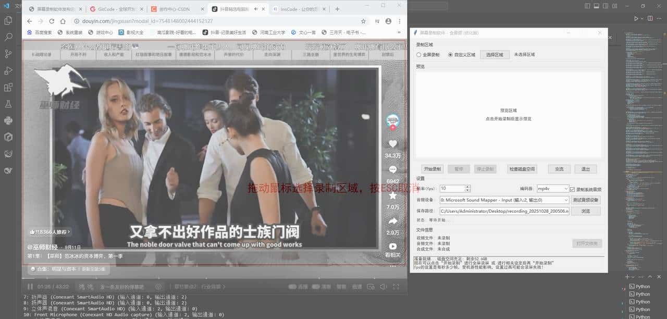Share the video using the arrow icon
This screenshot has width=667, height=319.
click(x=393, y=221)
